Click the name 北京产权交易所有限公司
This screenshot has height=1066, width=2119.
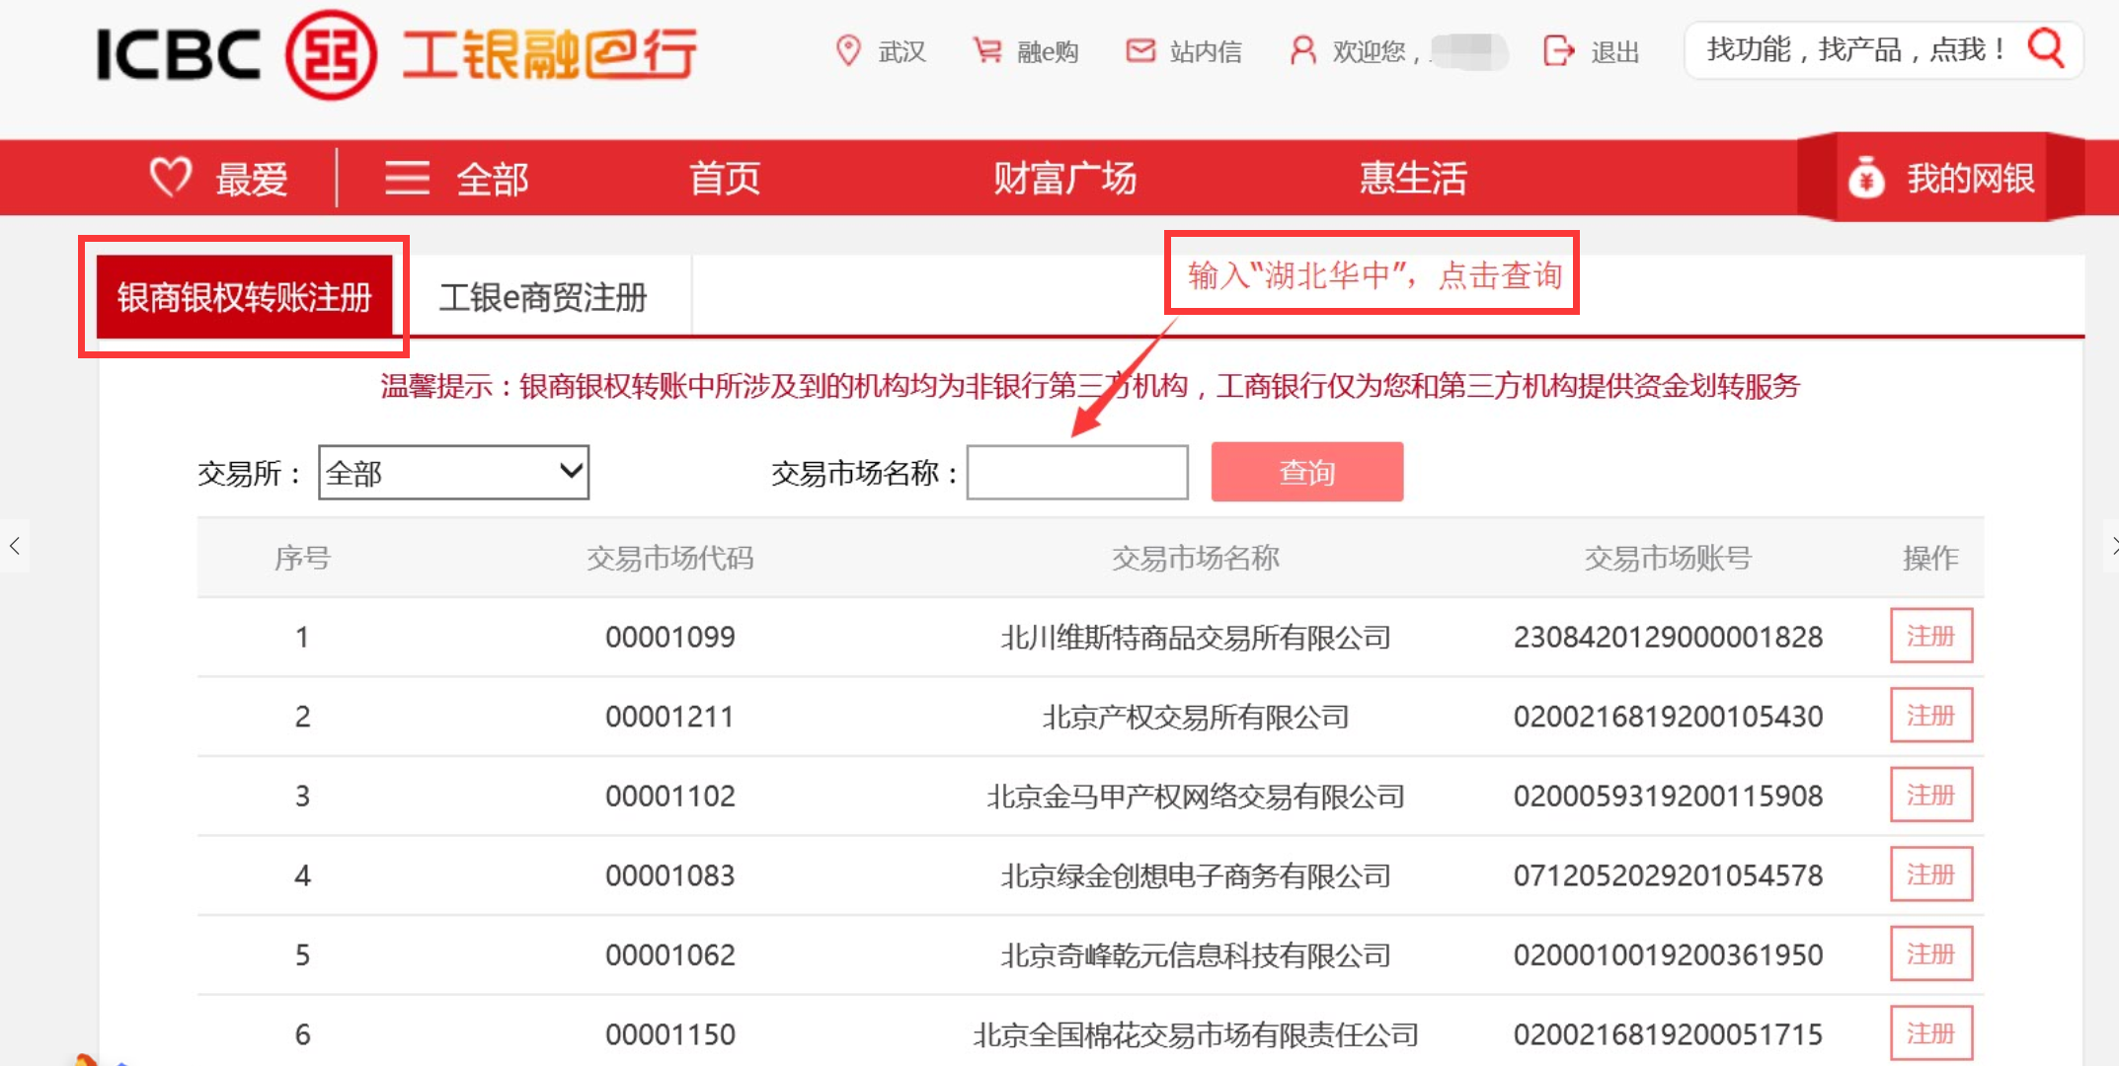point(1196,718)
